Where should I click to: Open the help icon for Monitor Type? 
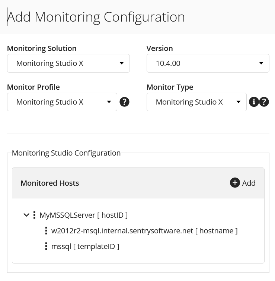[x=264, y=102]
